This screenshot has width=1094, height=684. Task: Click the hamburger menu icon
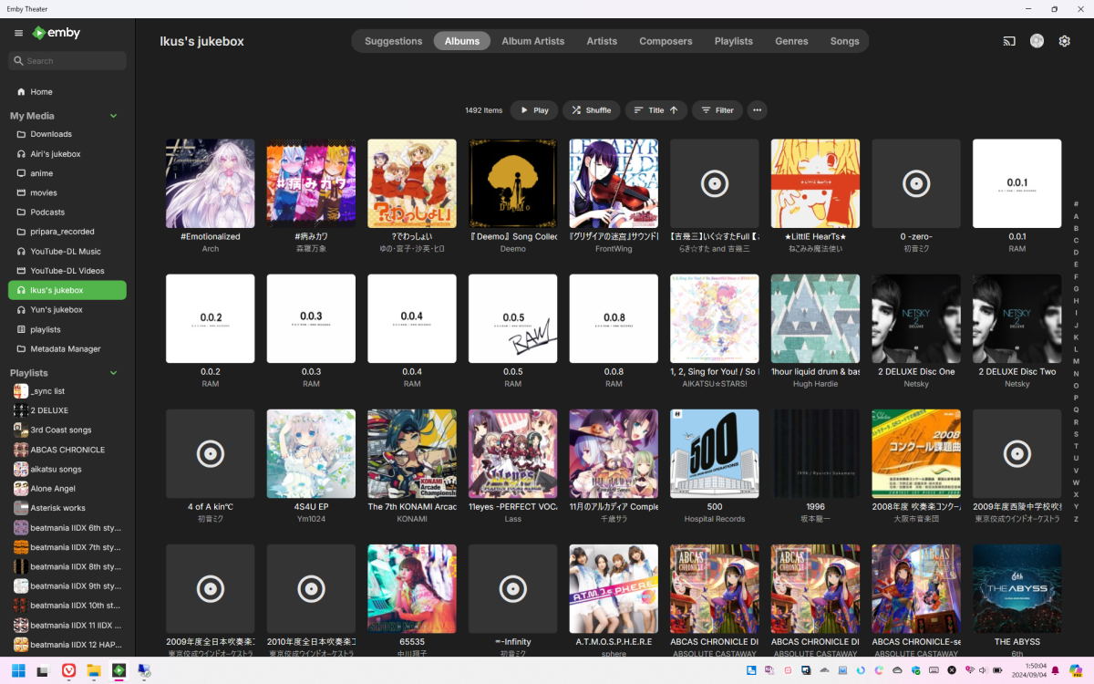18,32
